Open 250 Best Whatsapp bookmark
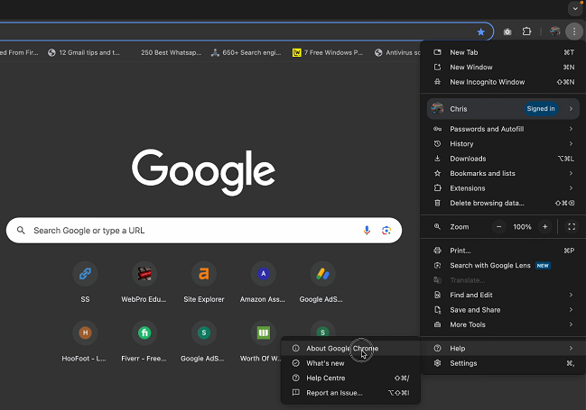The image size is (586, 410). [171, 52]
